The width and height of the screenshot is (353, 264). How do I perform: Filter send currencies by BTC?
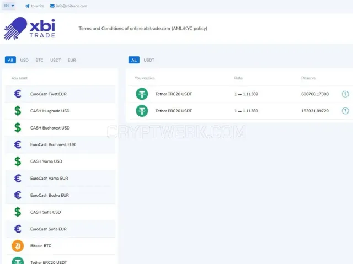point(39,60)
